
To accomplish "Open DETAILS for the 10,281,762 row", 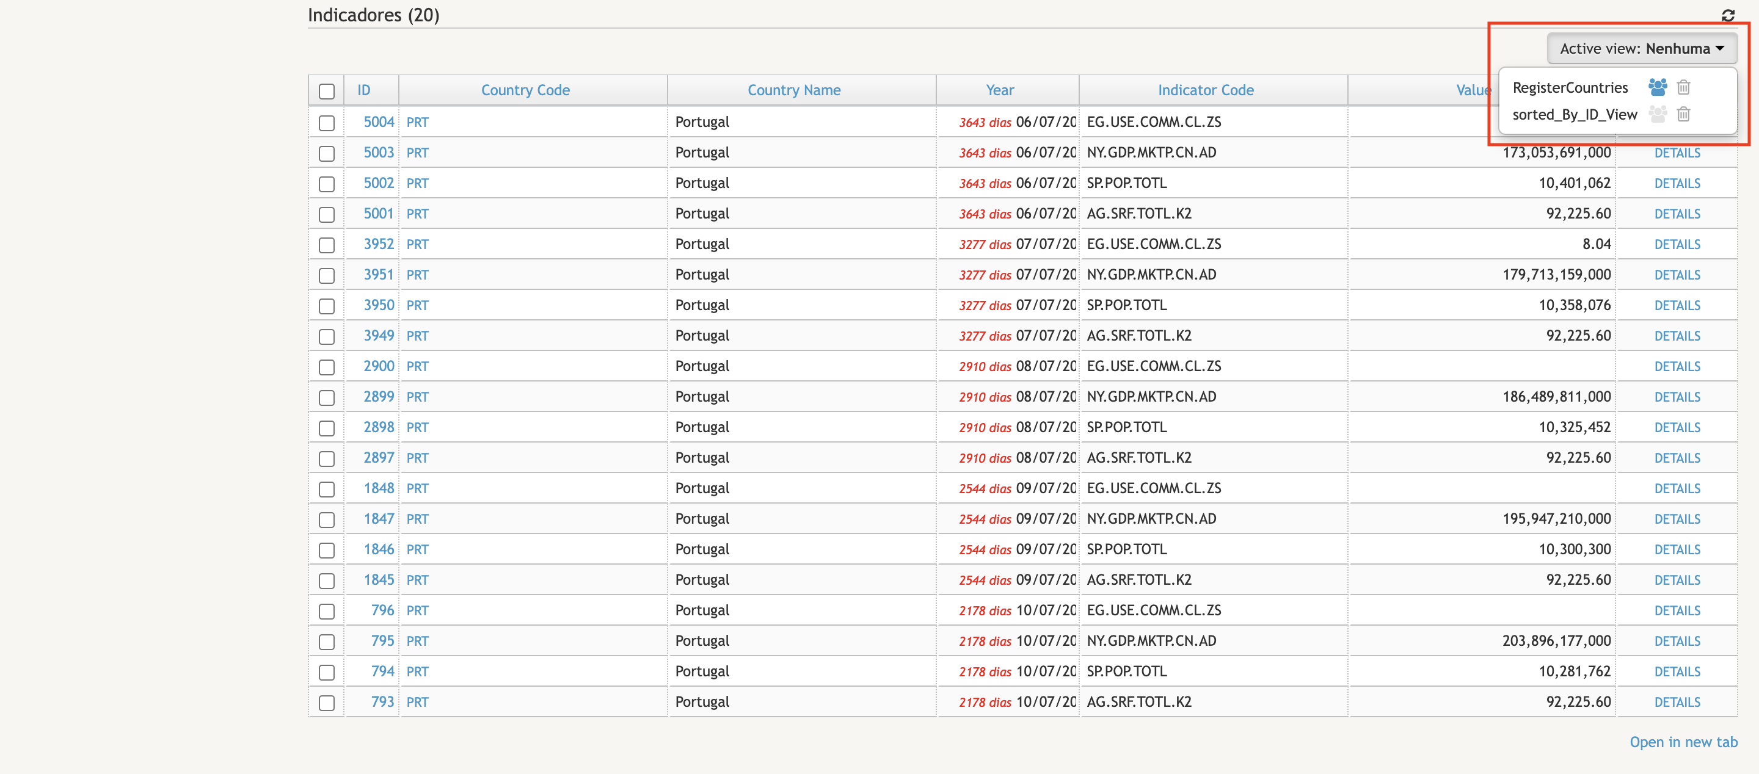I will [x=1677, y=672].
